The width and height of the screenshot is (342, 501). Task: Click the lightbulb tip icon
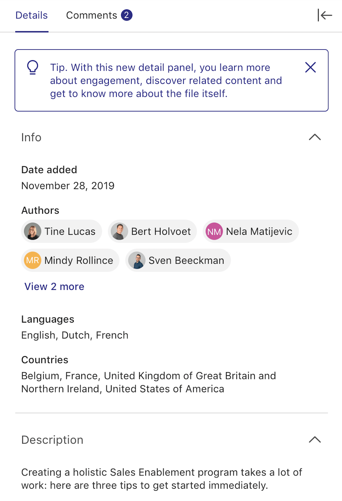33,67
